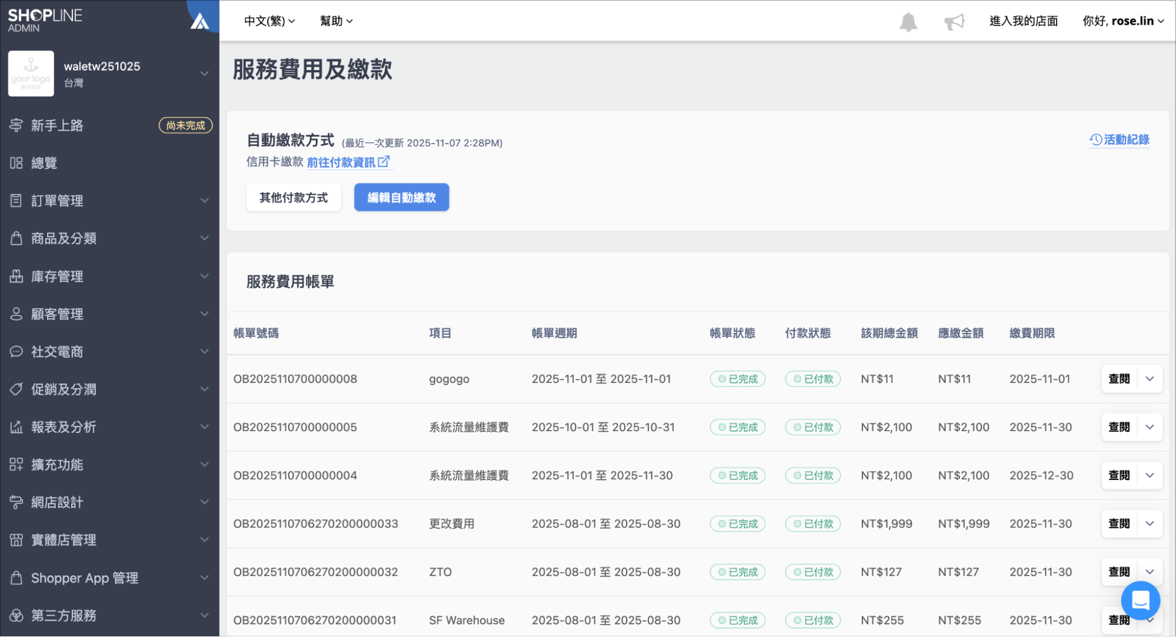Click the 報表及分析 chart icon
This screenshot has height=637, width=1176.
point(16,427)
